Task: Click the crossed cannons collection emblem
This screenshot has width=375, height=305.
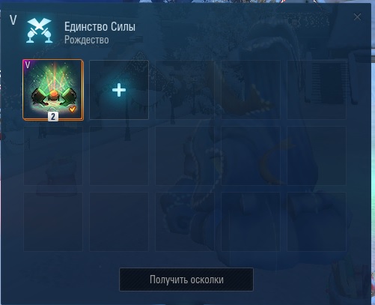Action: tap(40, 31)
